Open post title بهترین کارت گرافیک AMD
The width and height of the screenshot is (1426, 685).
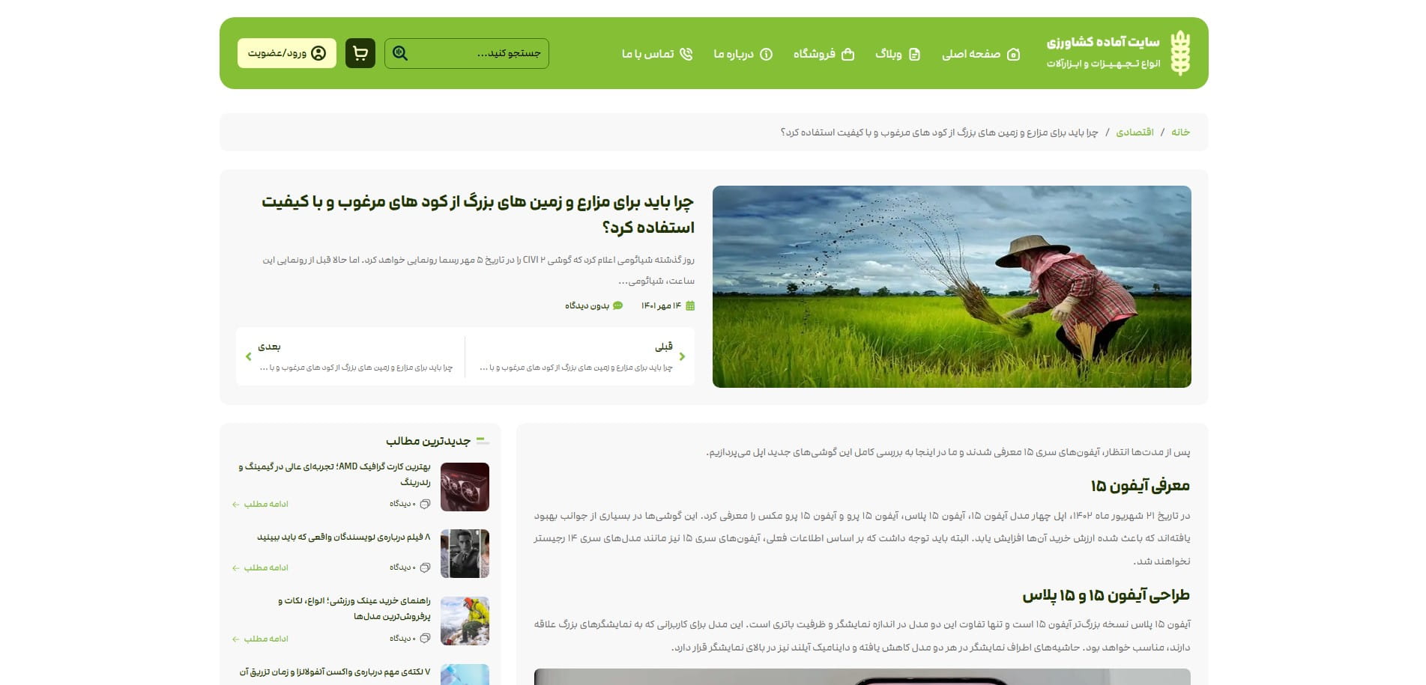(335, 474)
